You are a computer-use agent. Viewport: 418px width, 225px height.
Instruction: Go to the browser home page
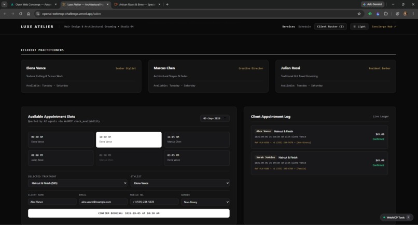click(29, 13)
